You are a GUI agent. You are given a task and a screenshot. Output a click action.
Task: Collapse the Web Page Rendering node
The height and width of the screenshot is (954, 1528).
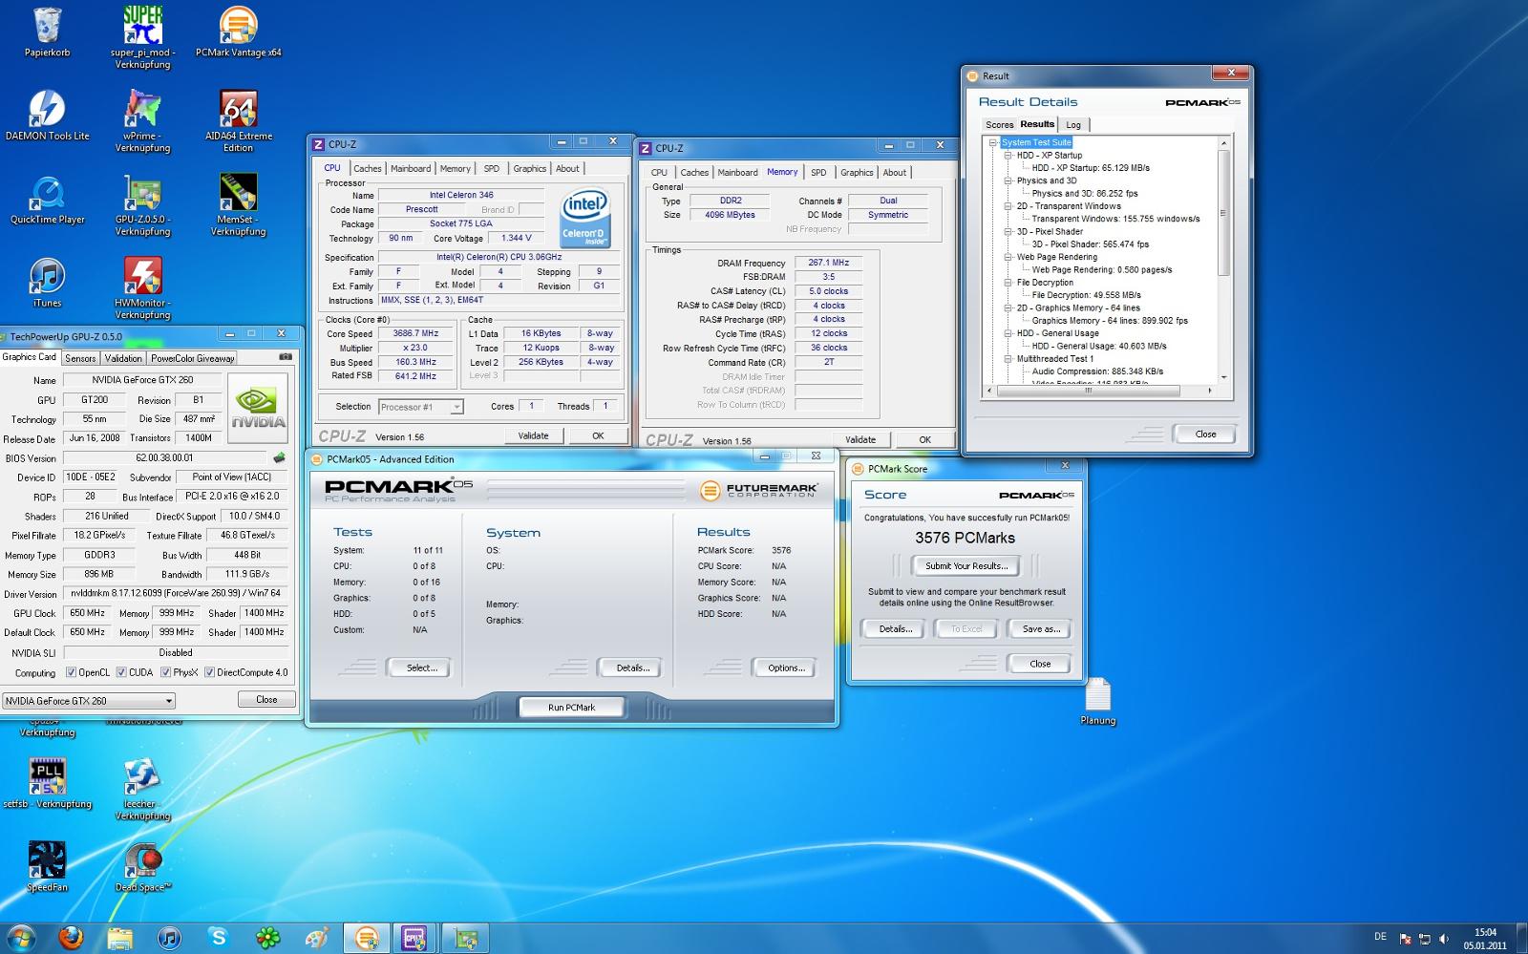pos(1008,257)
